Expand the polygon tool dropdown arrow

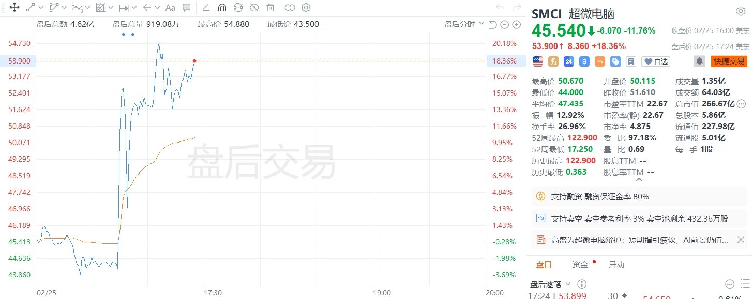coord(64,8)
